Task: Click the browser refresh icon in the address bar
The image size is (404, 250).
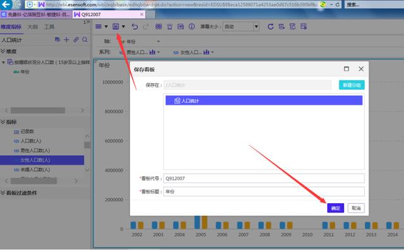Action: tap(337, 4)
